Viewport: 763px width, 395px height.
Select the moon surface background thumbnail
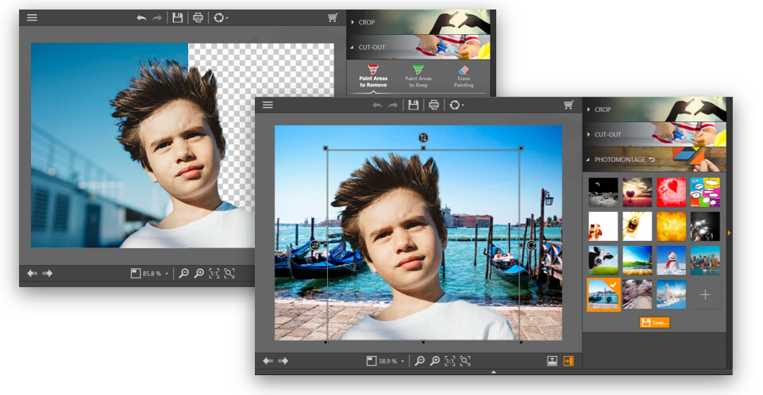[x=603, y=192]
